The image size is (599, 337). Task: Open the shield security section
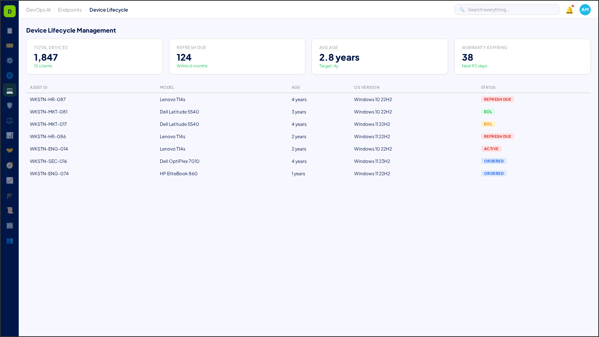coord(10,105)
